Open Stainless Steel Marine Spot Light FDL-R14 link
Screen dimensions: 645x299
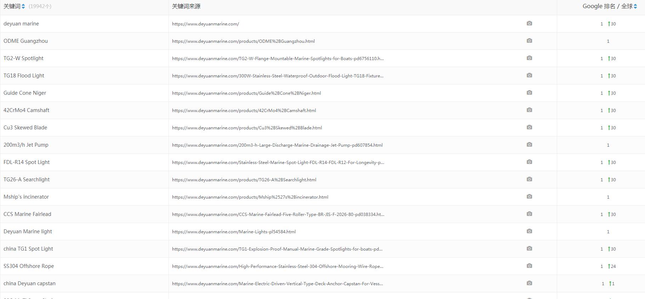coord(278,163)
